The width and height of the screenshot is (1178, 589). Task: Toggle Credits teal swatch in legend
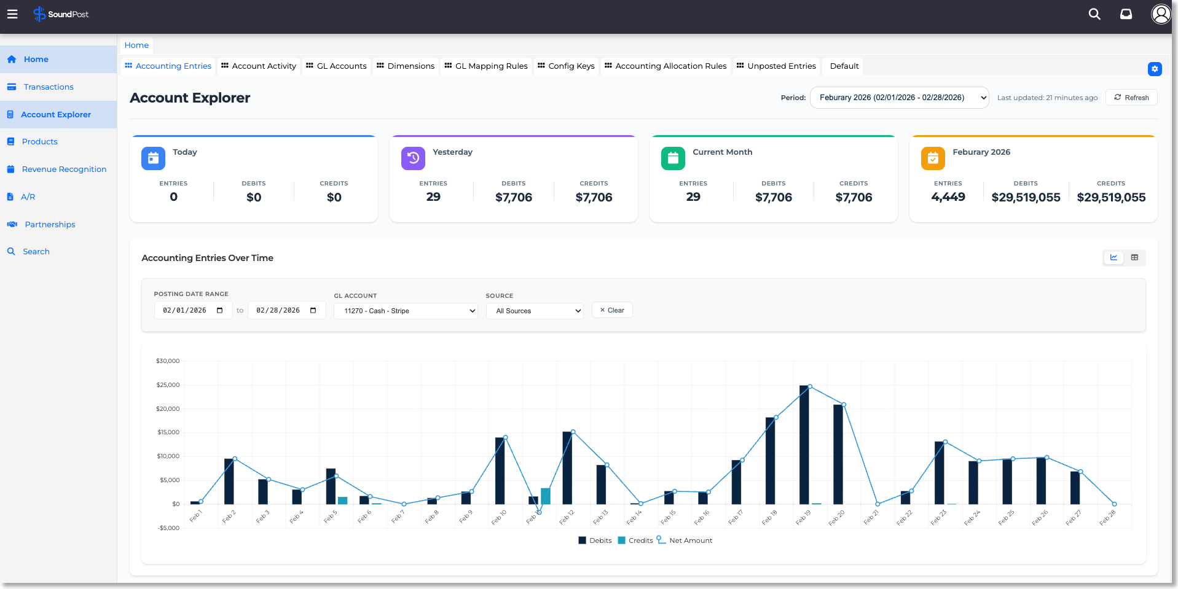622,540
